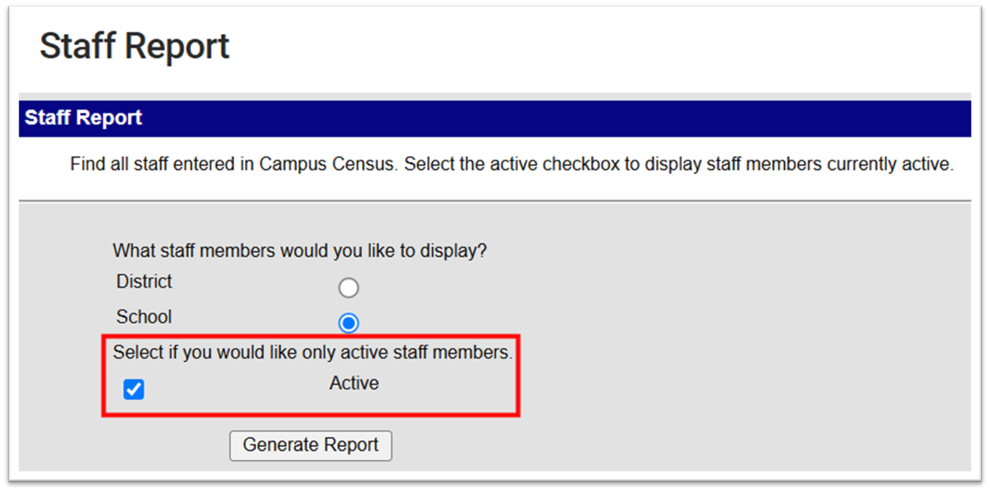Click the Staff Report text in blue header
Image resolution: width=990 pixels, height=492 pixels.
(x=84, y=118)
